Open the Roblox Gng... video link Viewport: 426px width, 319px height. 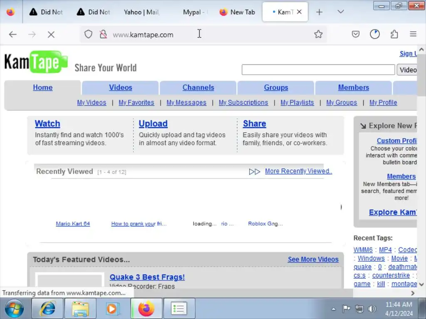[265, 224]
